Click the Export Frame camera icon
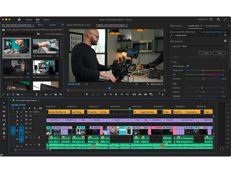231x173 pixels. 146,94
